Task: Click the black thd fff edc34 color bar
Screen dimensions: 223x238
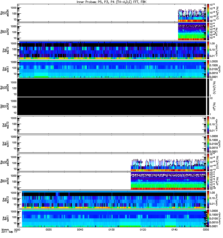Action: 208,87
